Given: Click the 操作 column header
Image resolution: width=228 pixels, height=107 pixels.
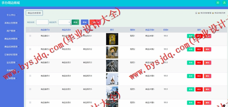Looking at the screenshot, I should 199,30.
